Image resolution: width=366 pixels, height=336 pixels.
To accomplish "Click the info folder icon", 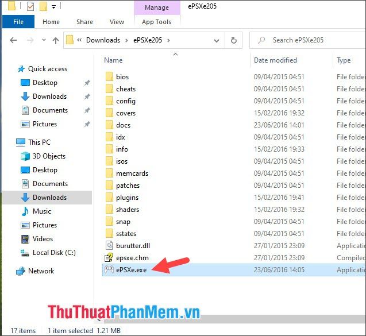I will [x=109, y=149].
